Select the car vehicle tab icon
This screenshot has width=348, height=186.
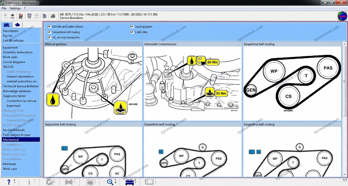7,25
